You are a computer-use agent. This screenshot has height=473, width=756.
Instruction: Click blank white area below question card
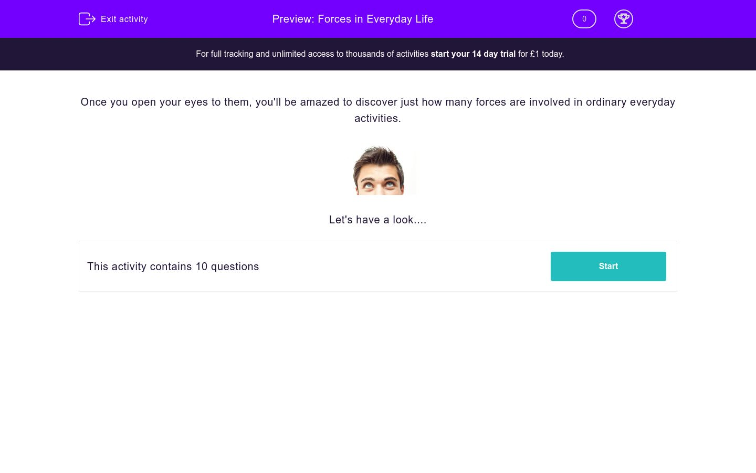pyautogui.click(x=378, y=378)
